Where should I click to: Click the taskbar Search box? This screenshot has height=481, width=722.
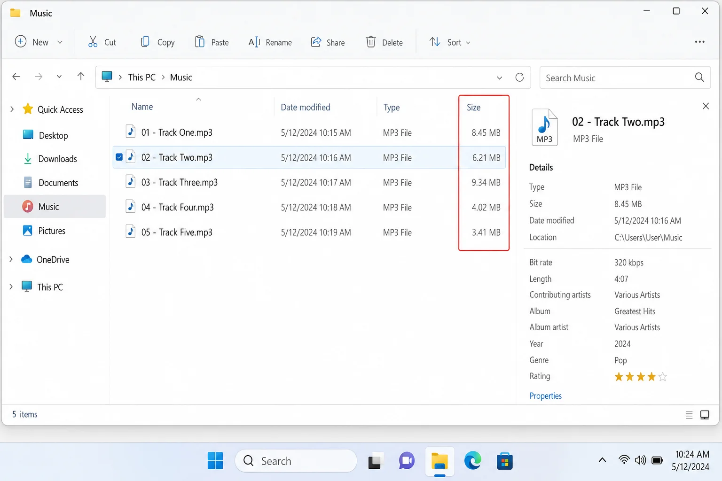click(296, 461)
